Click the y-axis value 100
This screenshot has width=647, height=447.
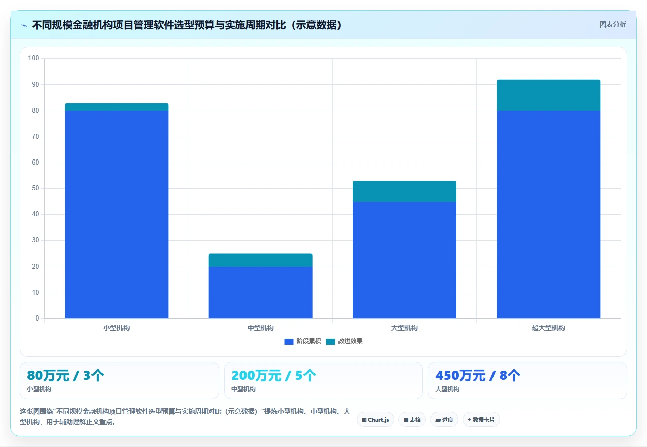pyautogui.click(x=34, y=58)
